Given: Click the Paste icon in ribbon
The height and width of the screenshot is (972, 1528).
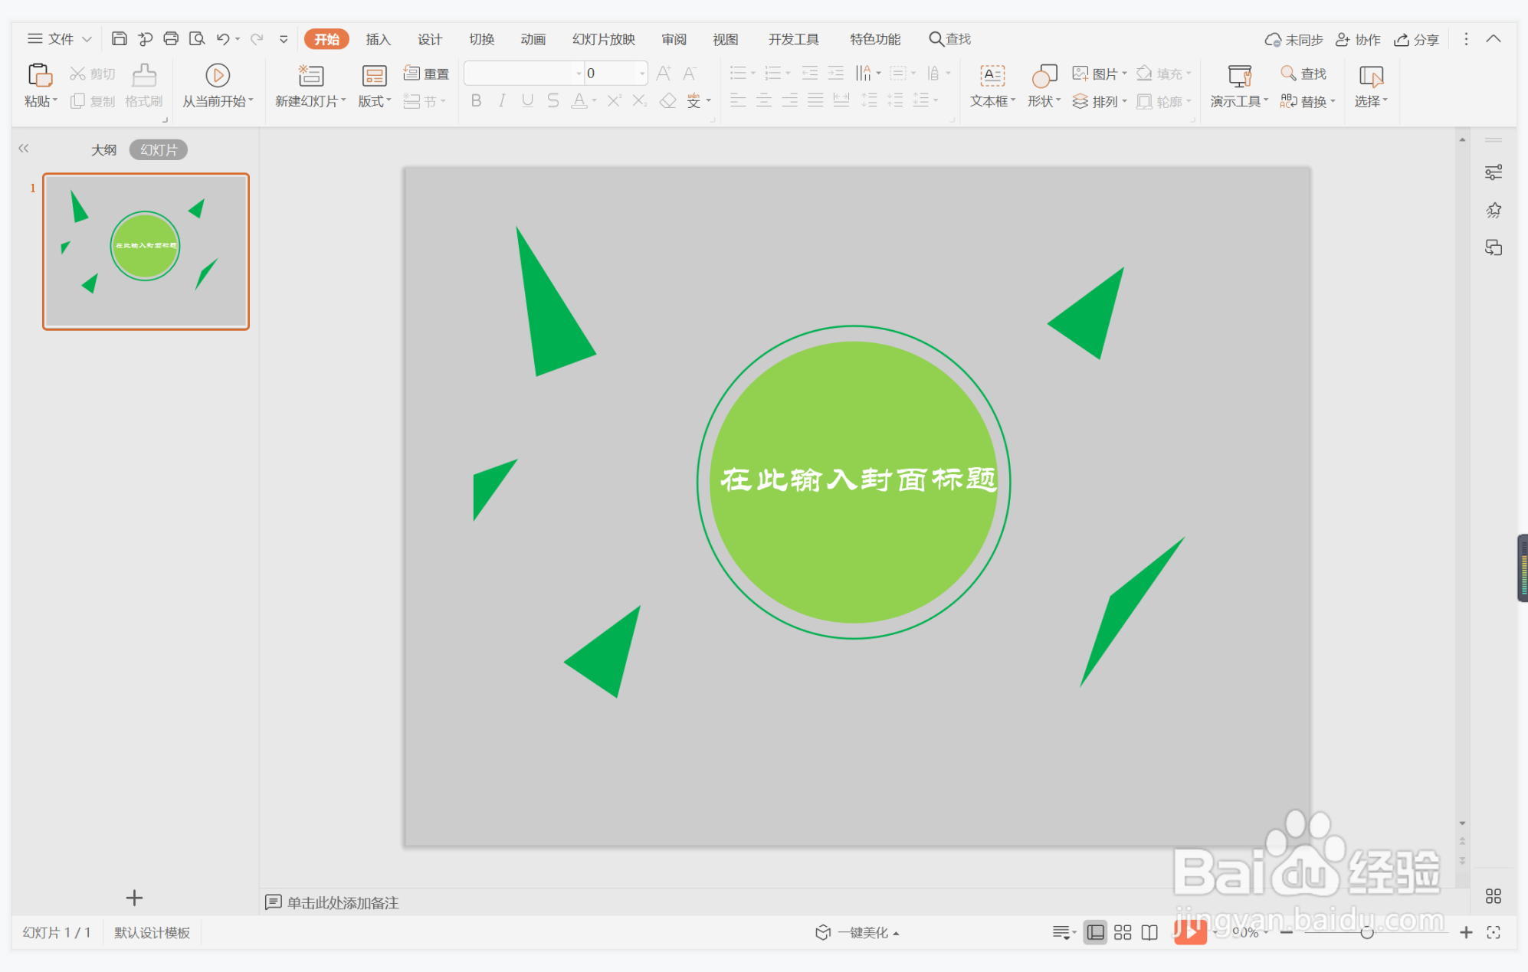Looking at the screenshot, I should click(x=39, y=76).
